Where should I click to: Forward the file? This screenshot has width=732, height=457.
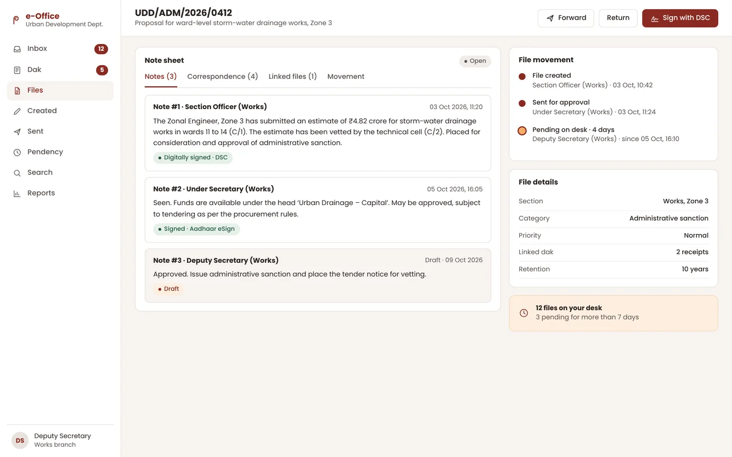click(x=566, y=18)
